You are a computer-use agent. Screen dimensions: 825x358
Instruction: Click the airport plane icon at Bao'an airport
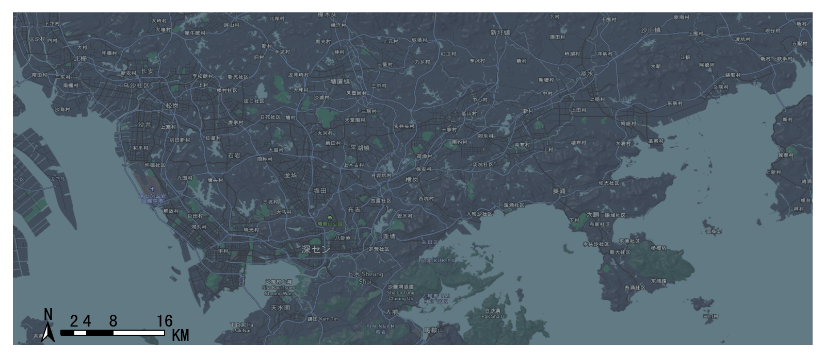pos(152,189)
